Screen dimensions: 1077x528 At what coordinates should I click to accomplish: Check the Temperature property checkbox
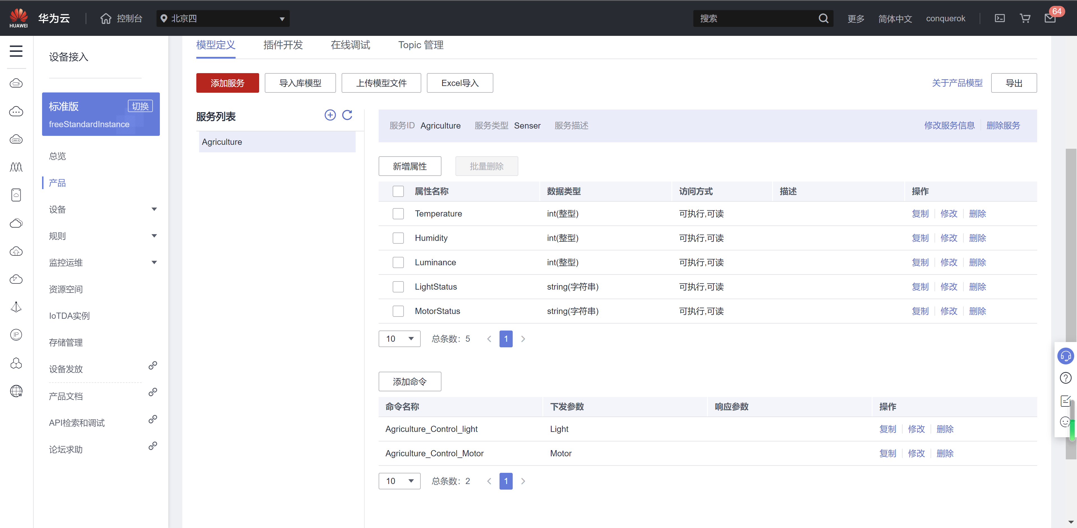pos(398,214)
